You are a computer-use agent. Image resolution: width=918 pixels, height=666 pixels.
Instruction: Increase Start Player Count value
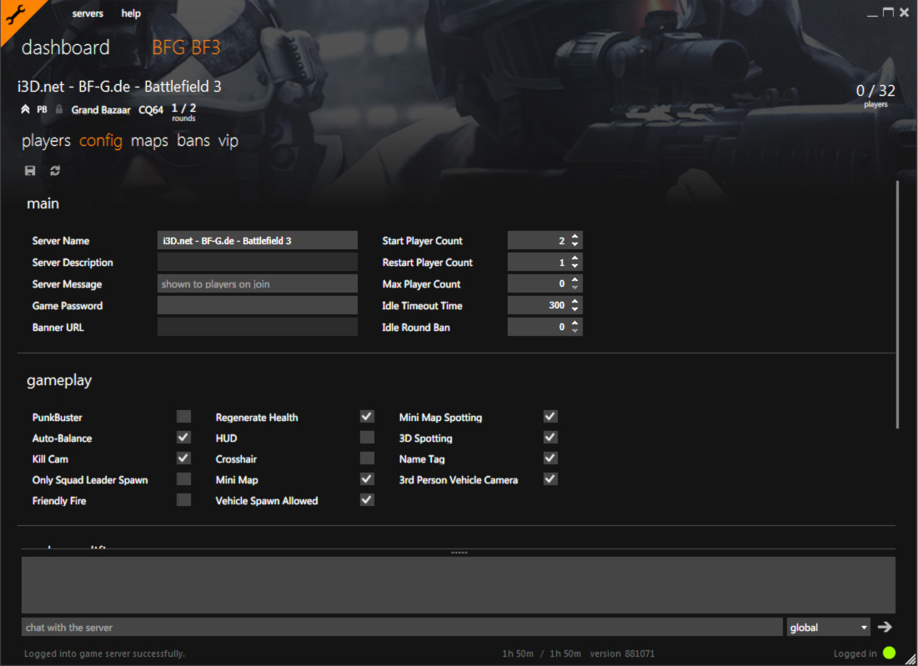pos(575,237)
